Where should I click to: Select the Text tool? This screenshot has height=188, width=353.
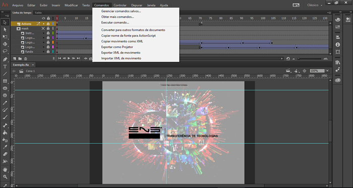pos(5,67)
